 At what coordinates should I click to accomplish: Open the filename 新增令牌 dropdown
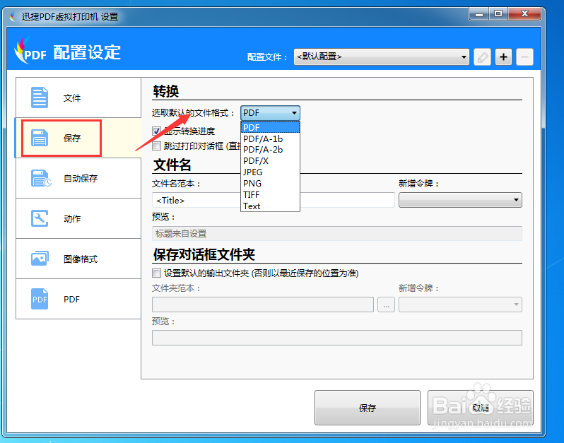tap(460, 200)
